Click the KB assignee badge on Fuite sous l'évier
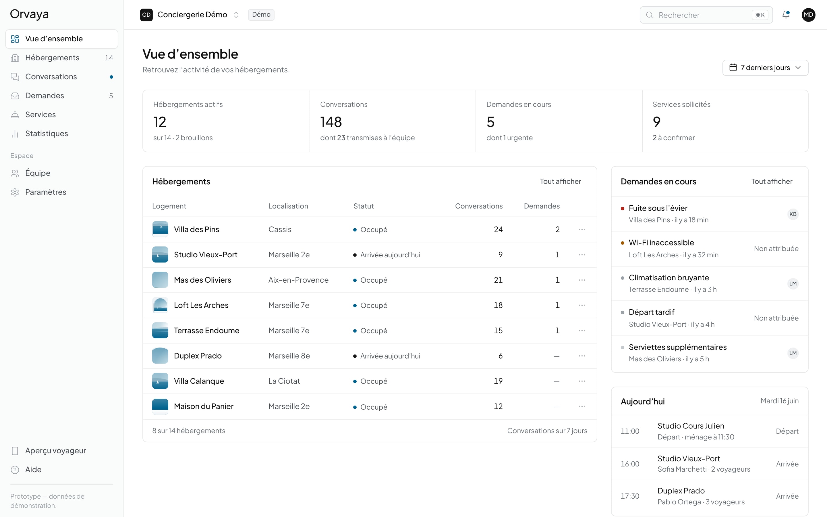827x517 pixels. click(793, 214)
